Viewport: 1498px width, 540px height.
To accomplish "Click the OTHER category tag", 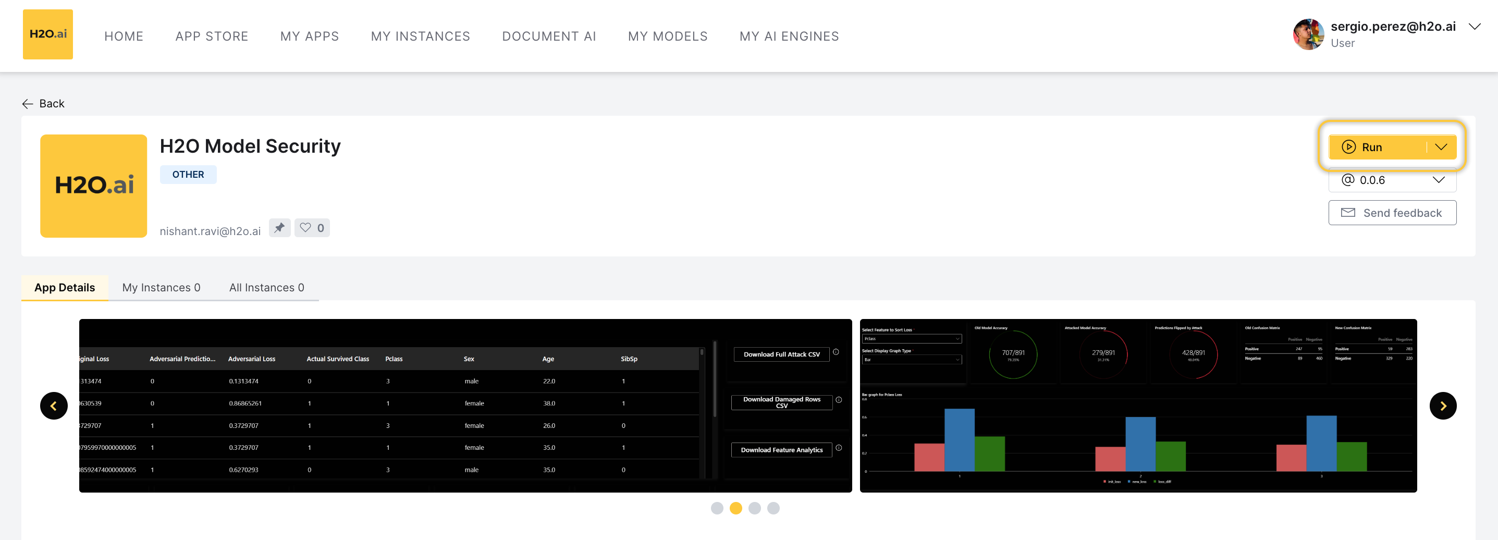I will [x=188, y=175].
